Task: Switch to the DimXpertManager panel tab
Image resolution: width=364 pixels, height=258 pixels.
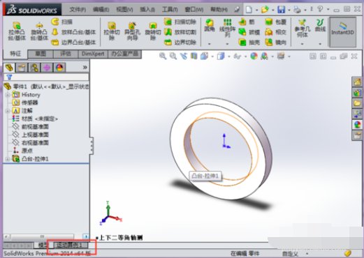Action: point(47,68)
